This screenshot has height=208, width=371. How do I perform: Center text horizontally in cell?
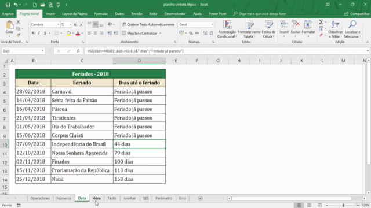95,34
